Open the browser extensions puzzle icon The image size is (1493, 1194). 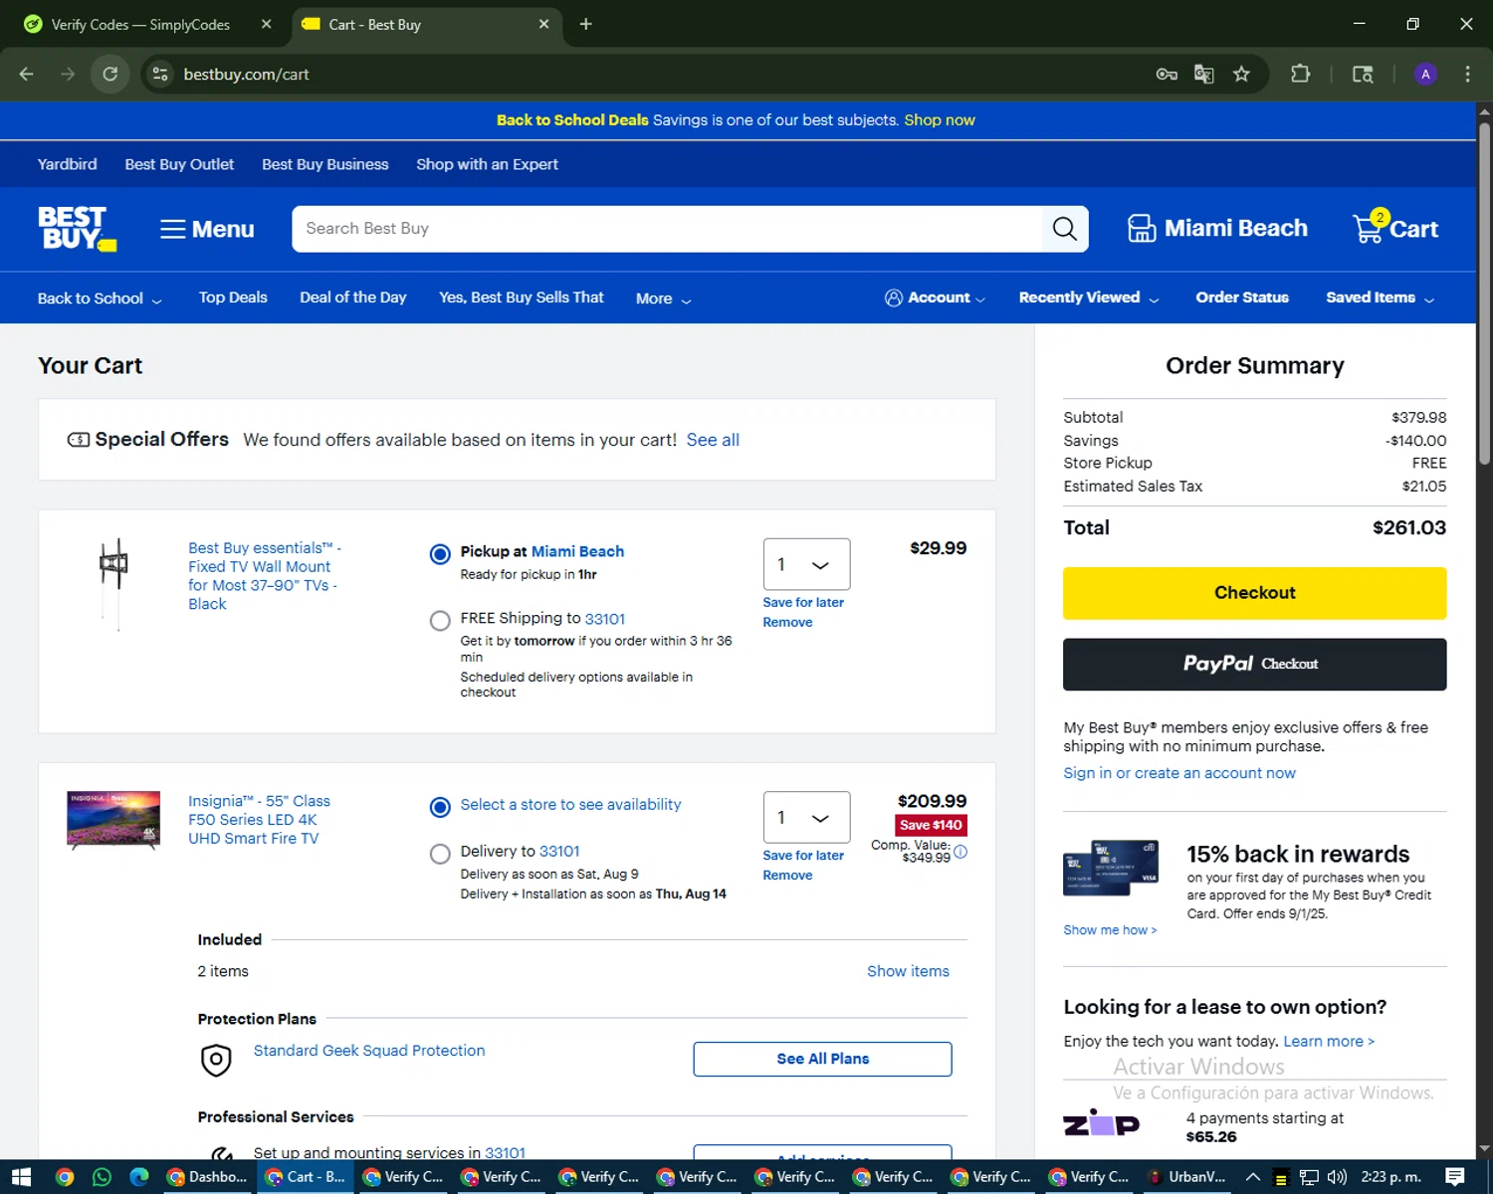[x=1300, y=74]
